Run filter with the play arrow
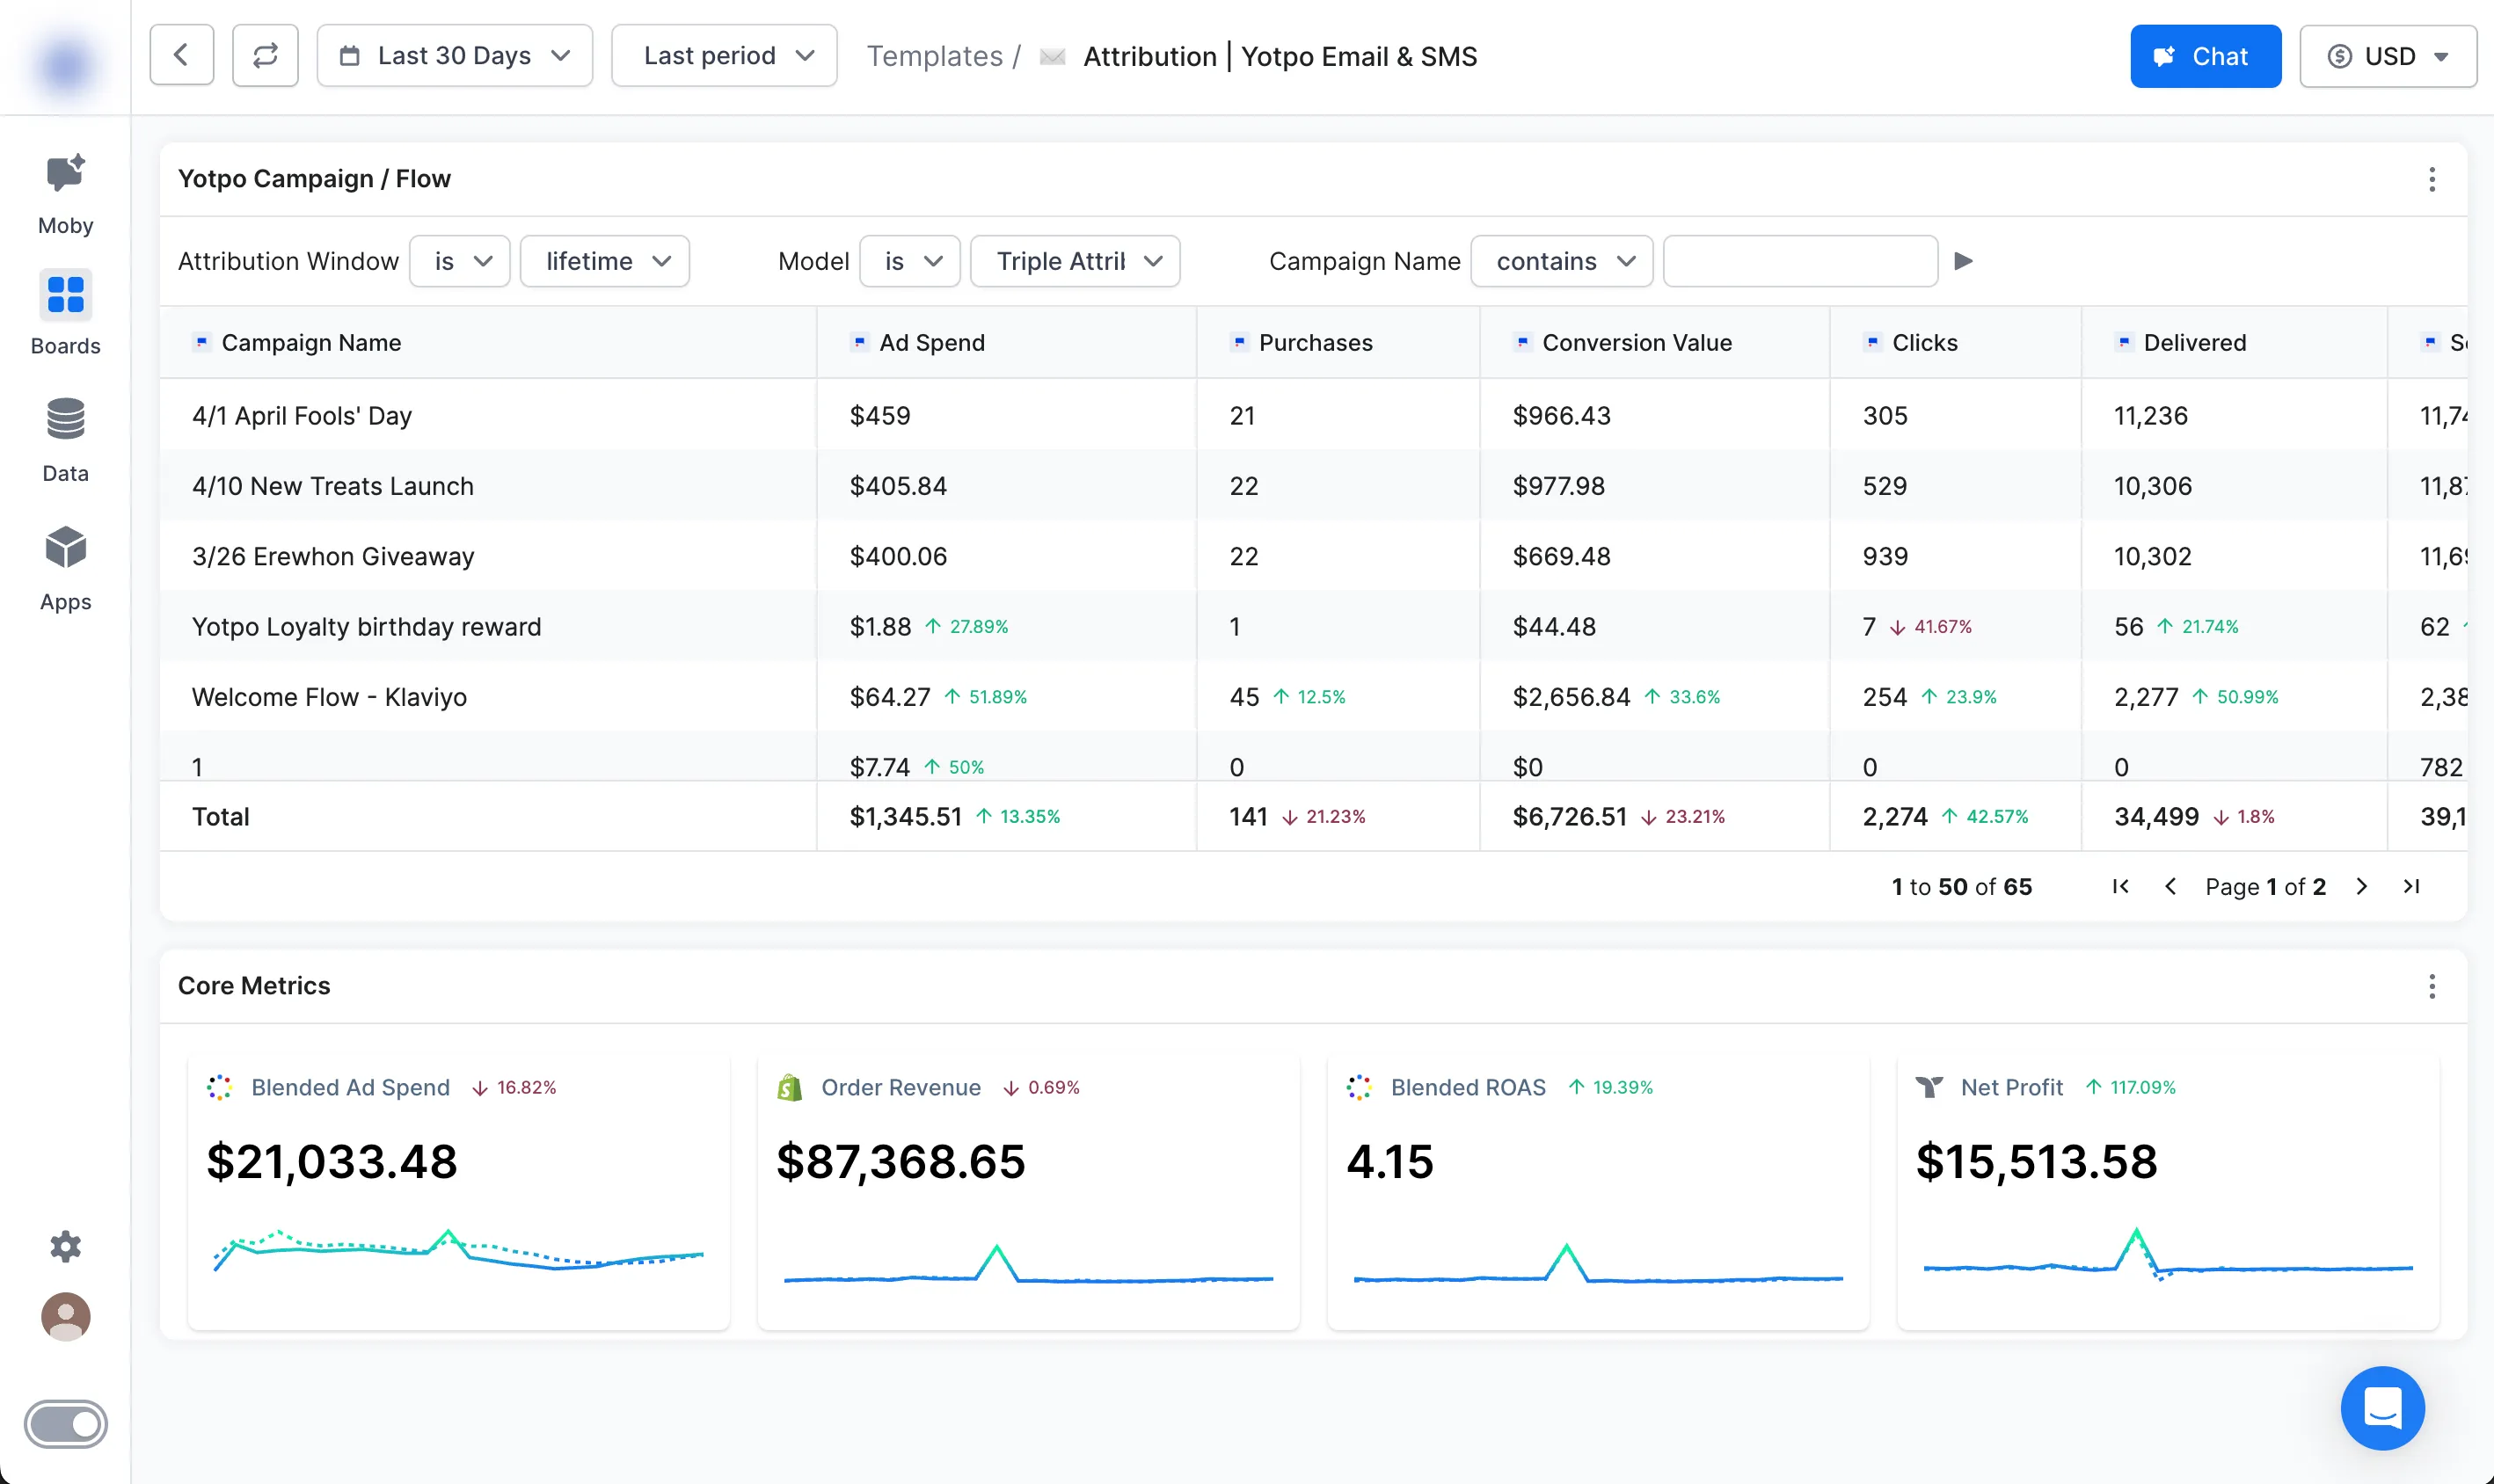Screen dimensions: 2494x1484 click(x=1963, y=261)
